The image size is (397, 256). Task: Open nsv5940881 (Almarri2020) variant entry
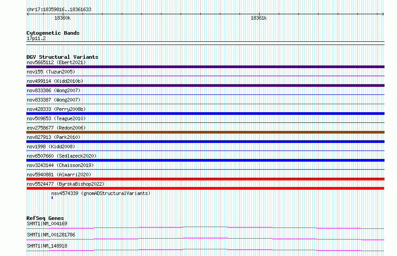point(59,175)
